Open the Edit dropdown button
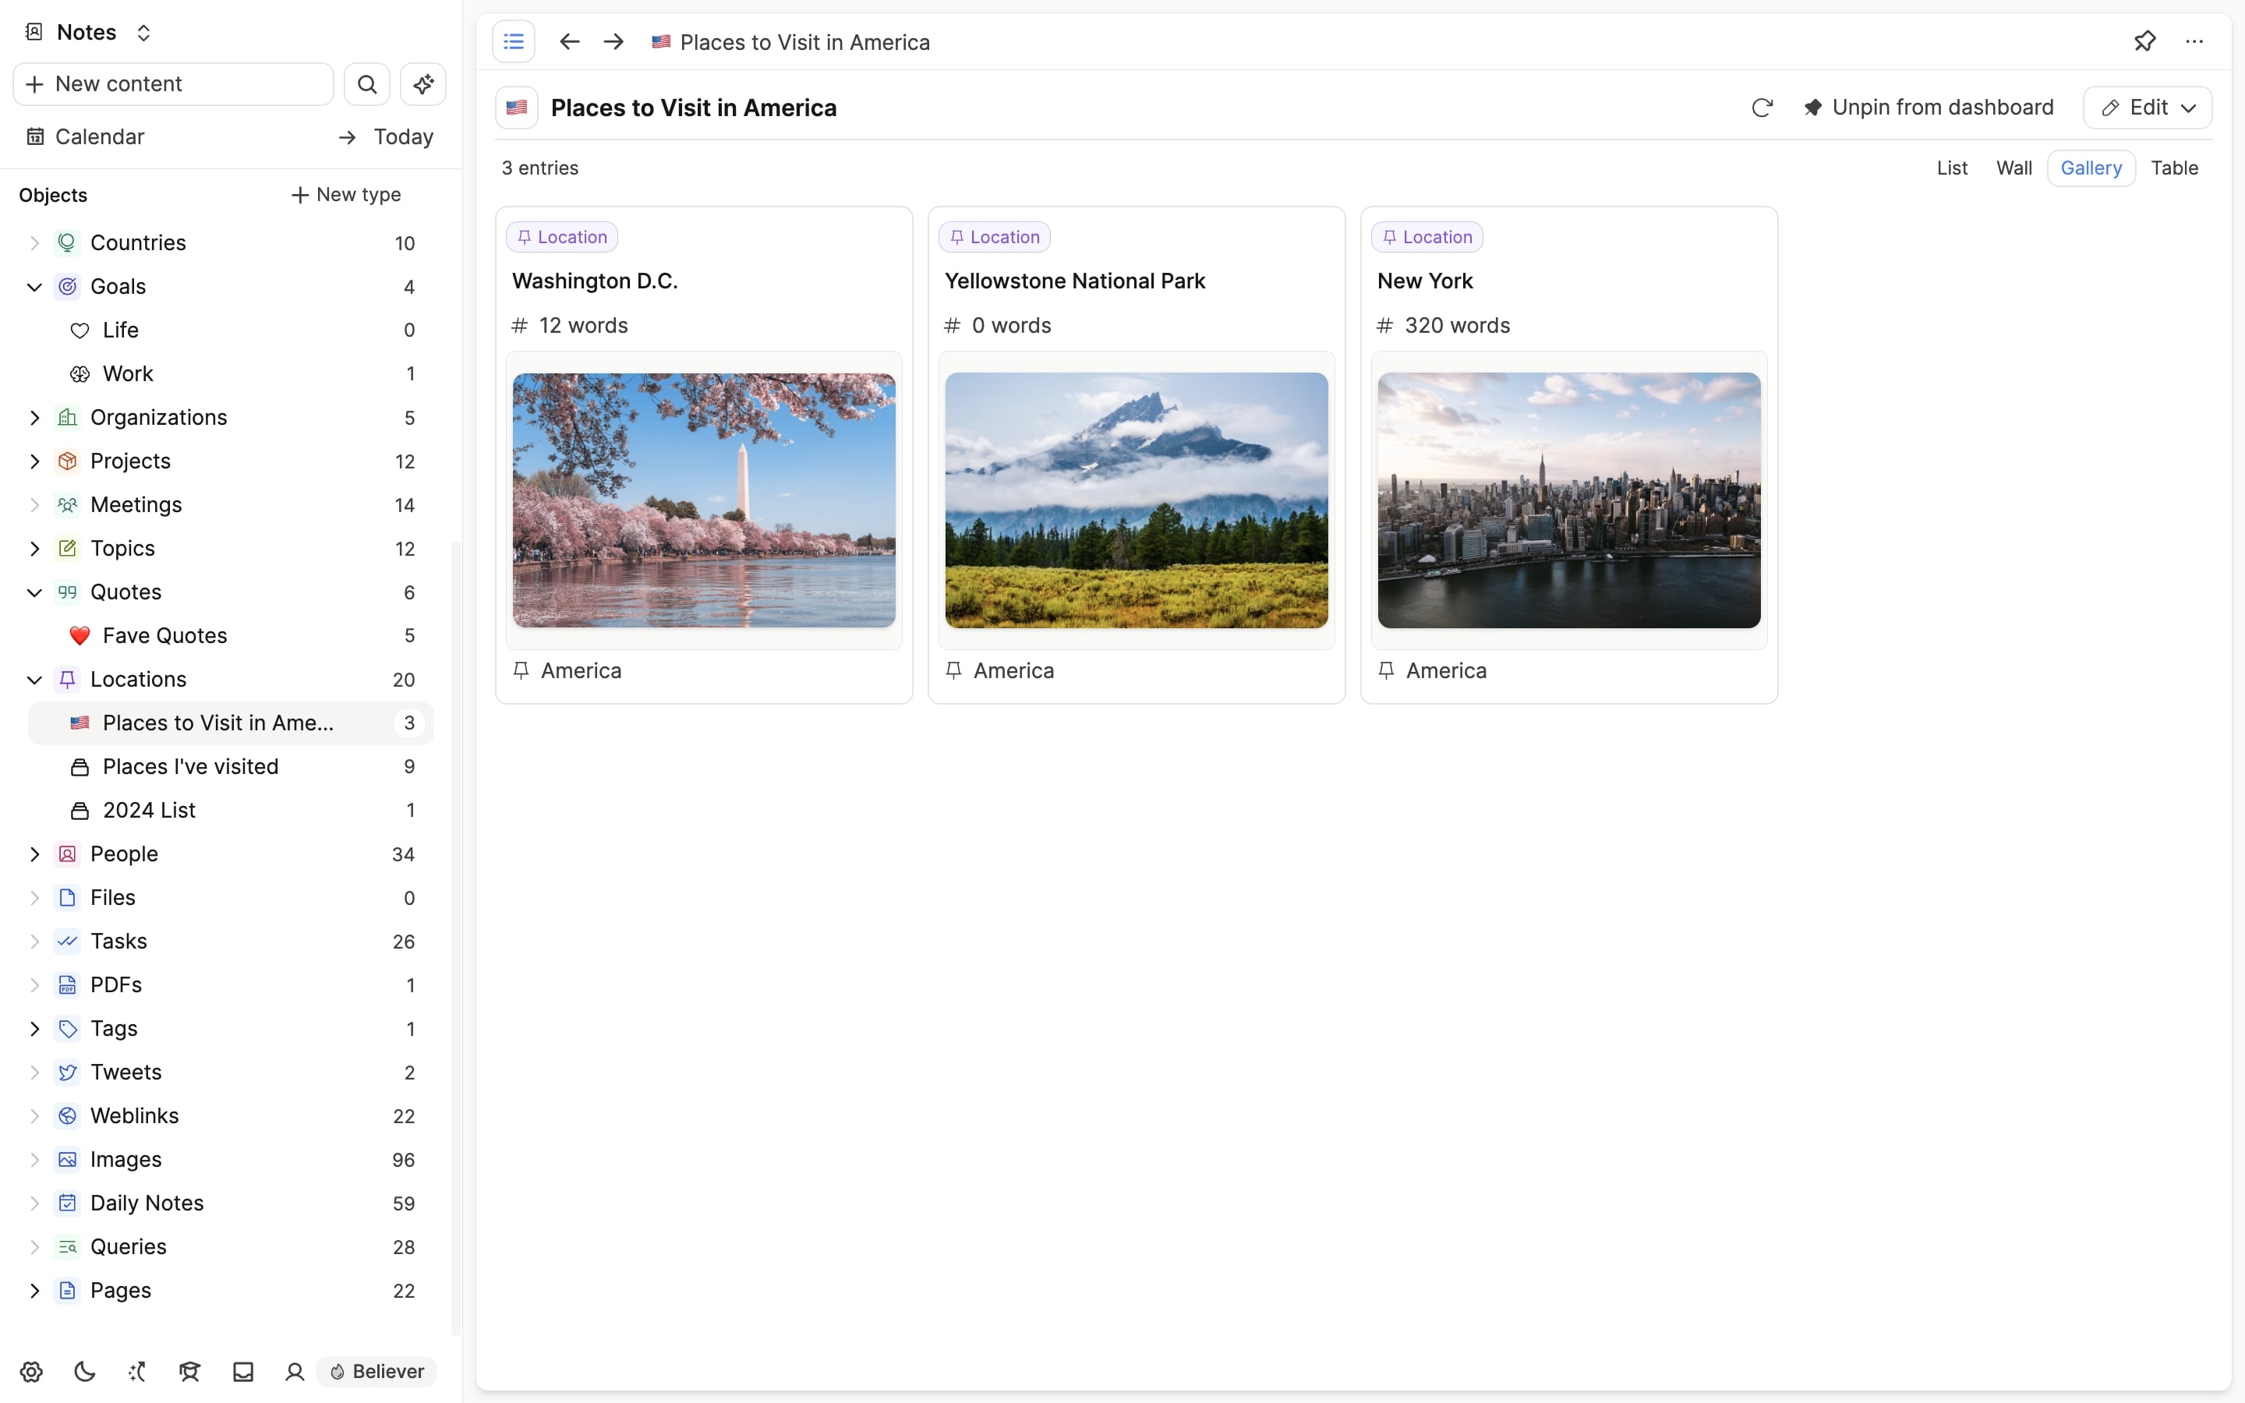 [2147, 108]
